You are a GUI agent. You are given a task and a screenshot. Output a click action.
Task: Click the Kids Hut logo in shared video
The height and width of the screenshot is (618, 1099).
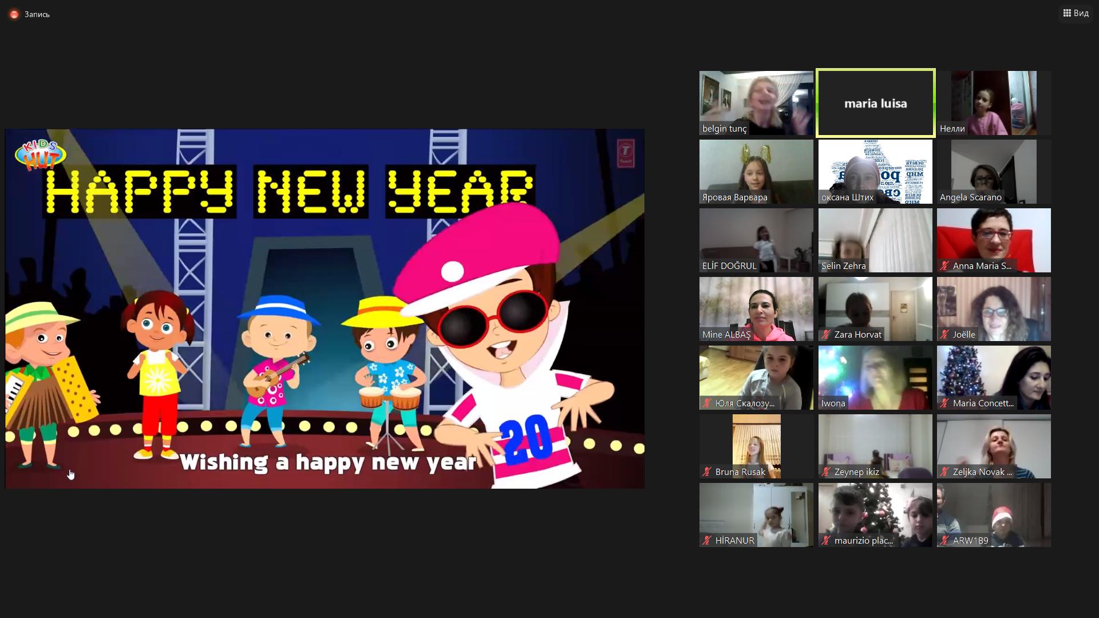[41, 154]
